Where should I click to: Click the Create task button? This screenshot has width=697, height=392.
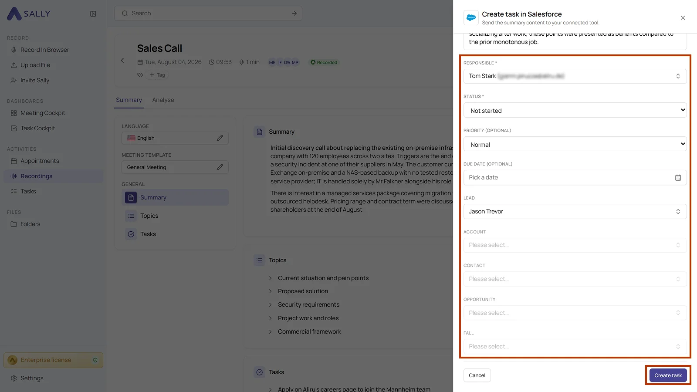click(x=668, y=375)
